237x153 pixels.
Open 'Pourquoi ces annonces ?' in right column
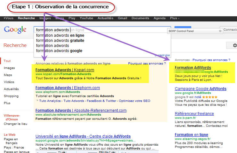[x=211, y=60]
